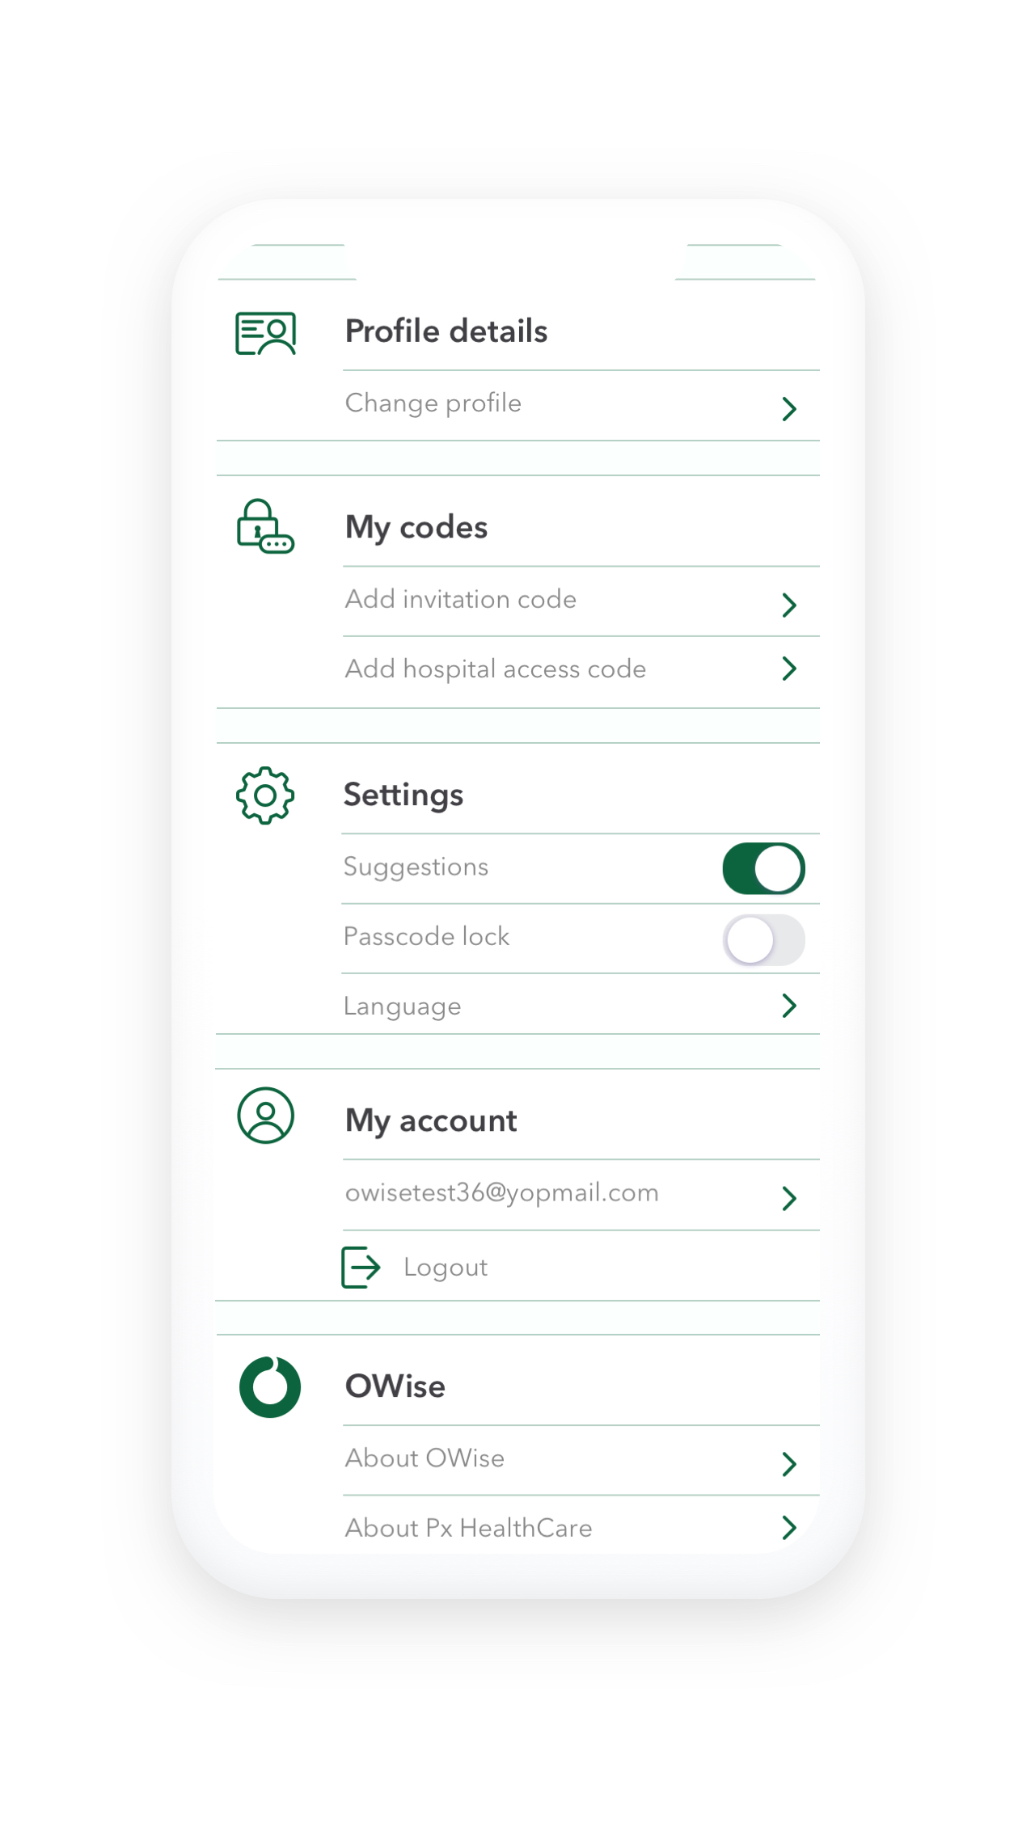
Task: Click the My account person icon
Action: tap(265, 1116)
